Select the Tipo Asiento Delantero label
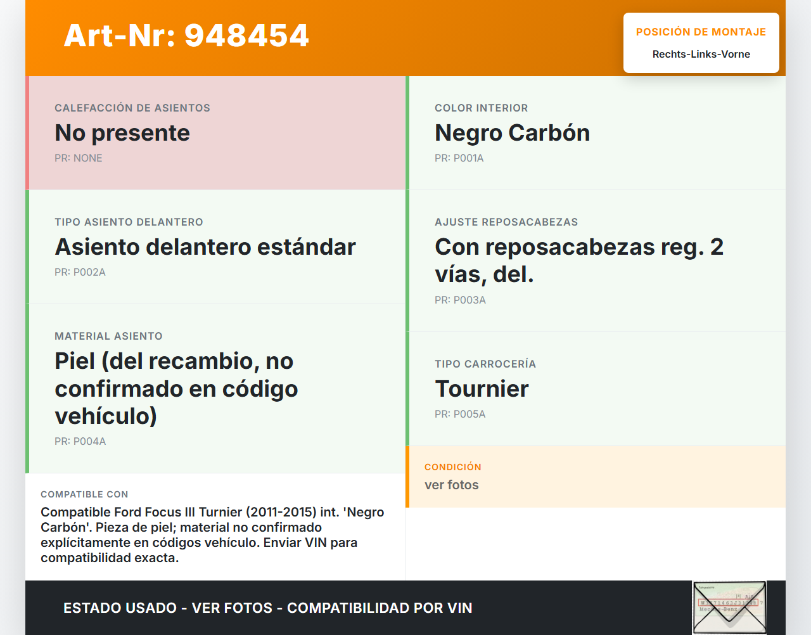The height and width of the screenshot is (635, 811). click(x=129, y=222)
